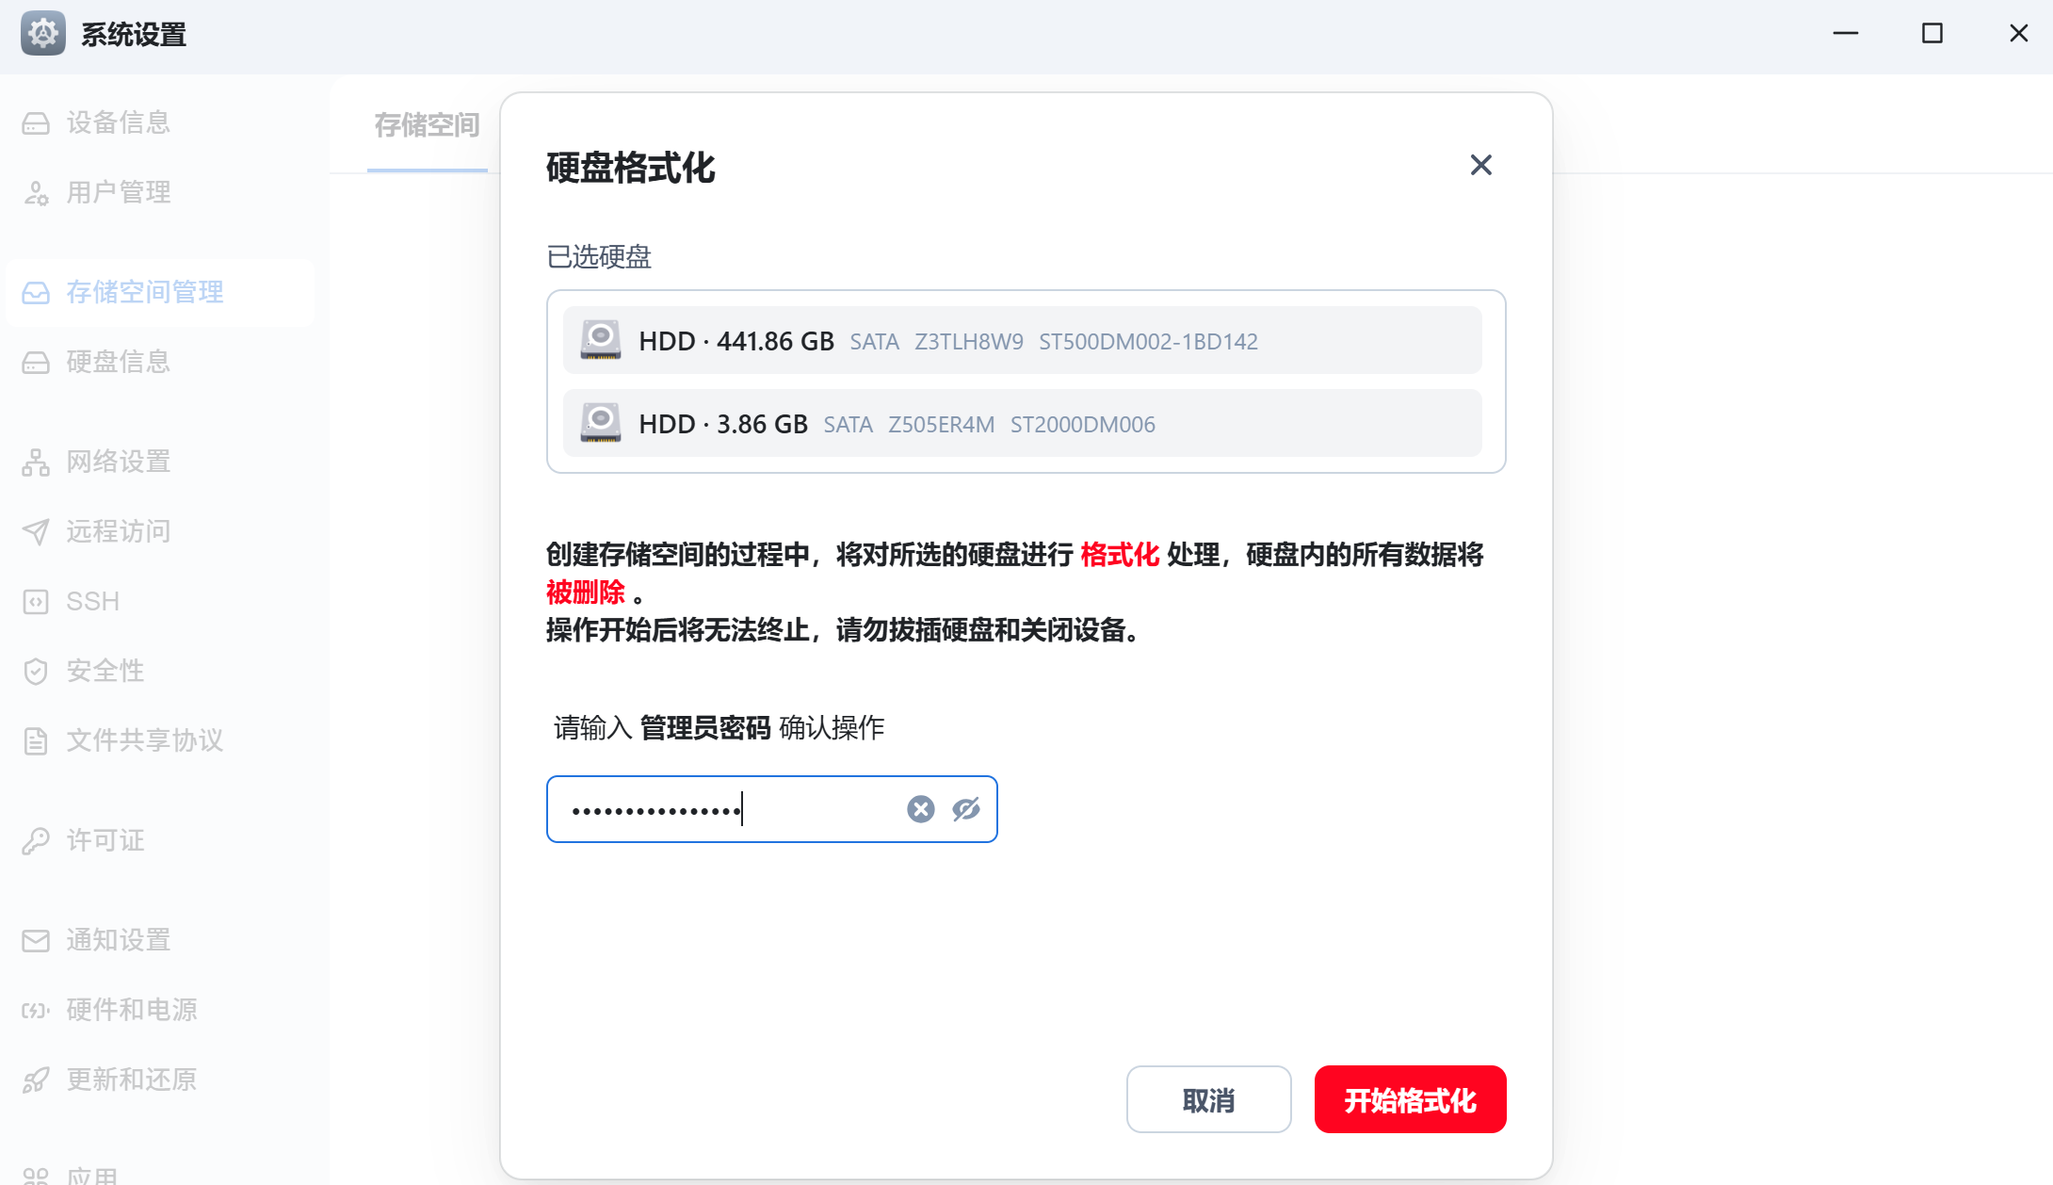The image size is (2053, 1185).
Task: Cancel the disk format with 取消
Action: 1208,1099
